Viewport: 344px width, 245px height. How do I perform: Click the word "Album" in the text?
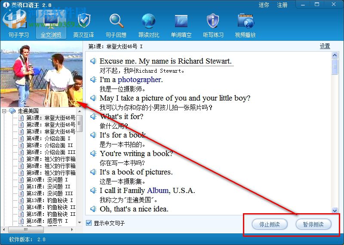(x=158, y=190)
